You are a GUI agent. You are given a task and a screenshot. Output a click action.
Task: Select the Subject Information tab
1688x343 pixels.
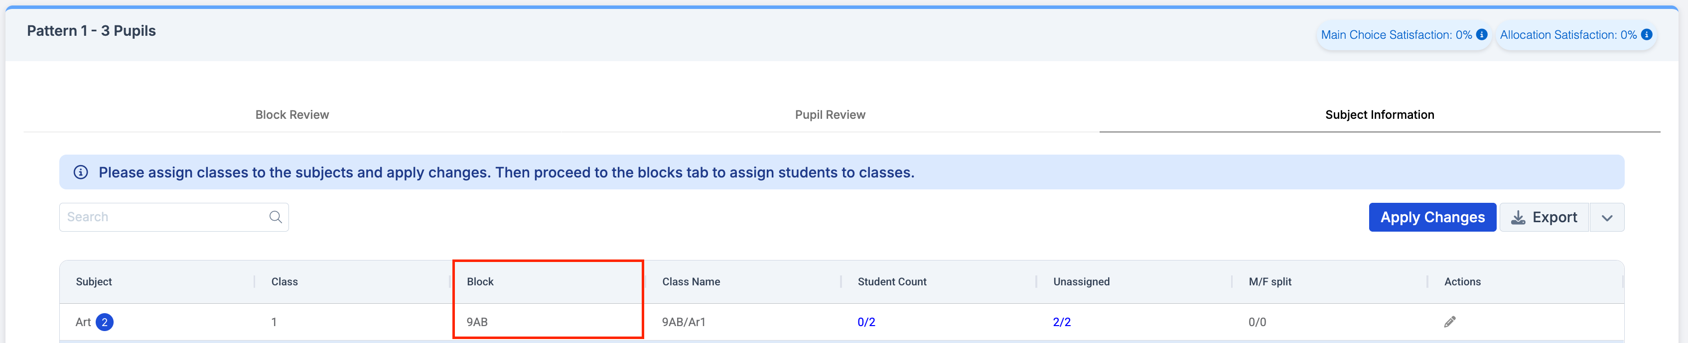tap(1380, 115)
